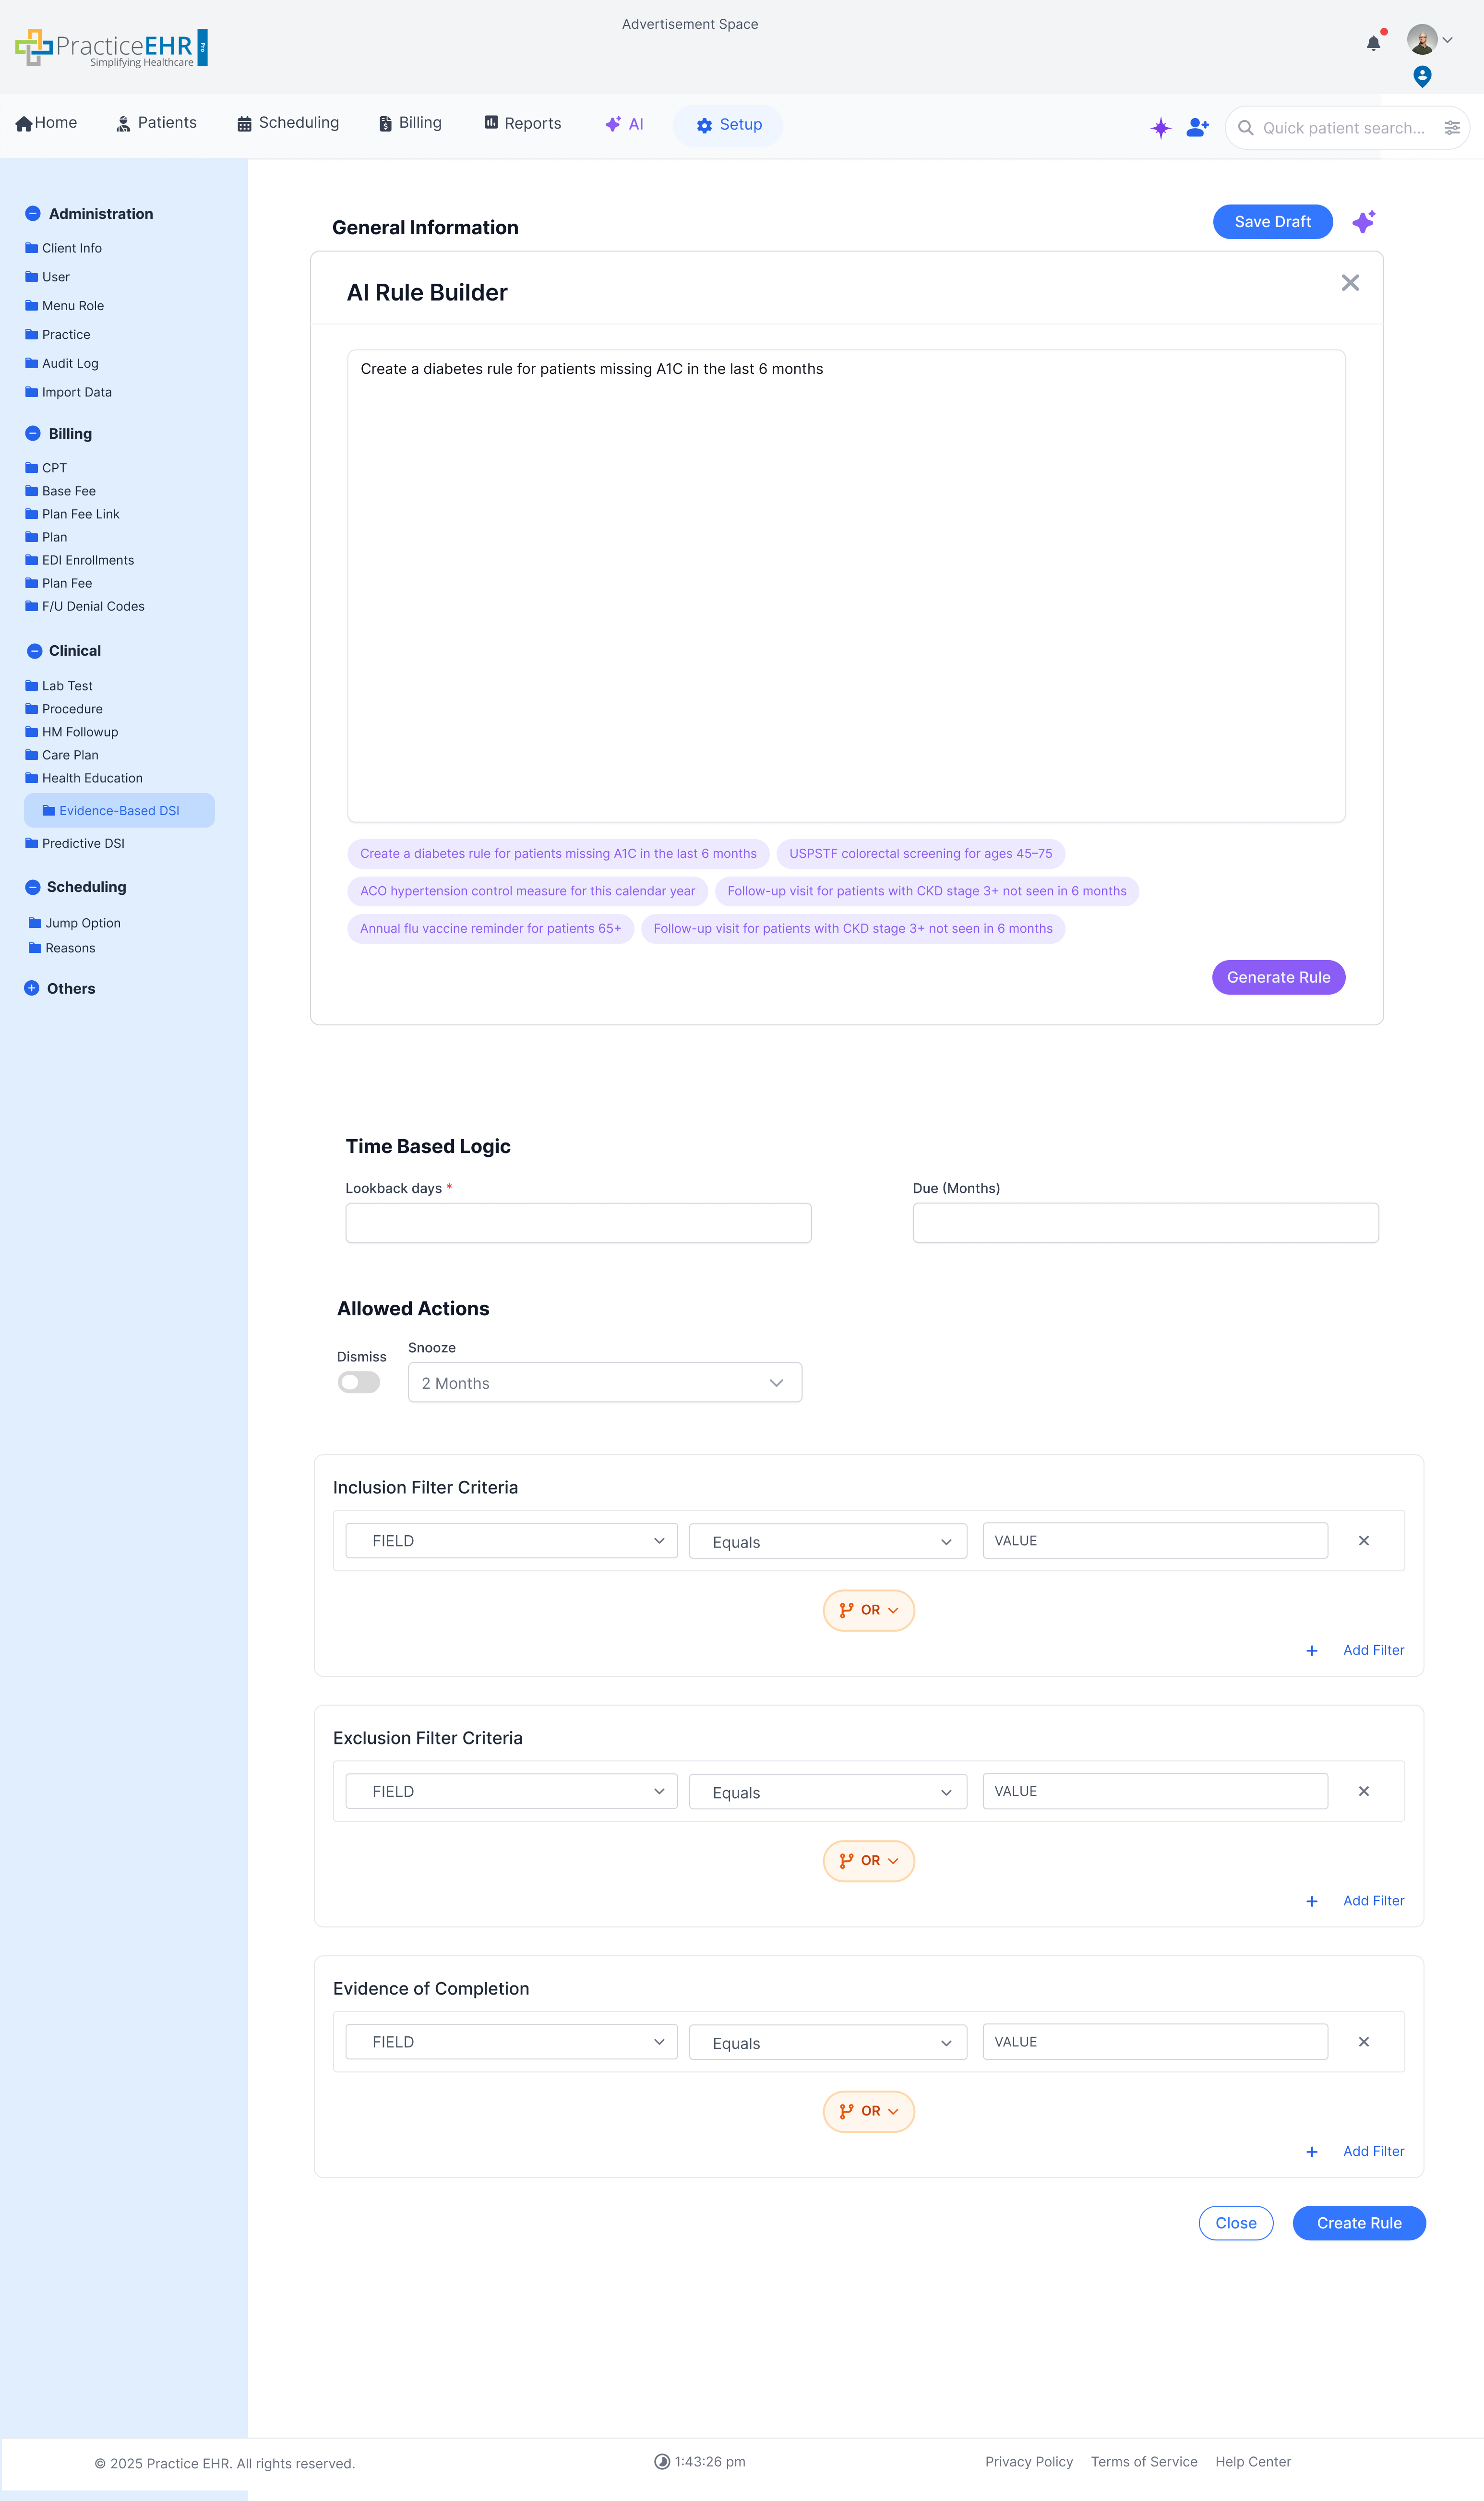Click the notification bell icon

point(1373,43)
